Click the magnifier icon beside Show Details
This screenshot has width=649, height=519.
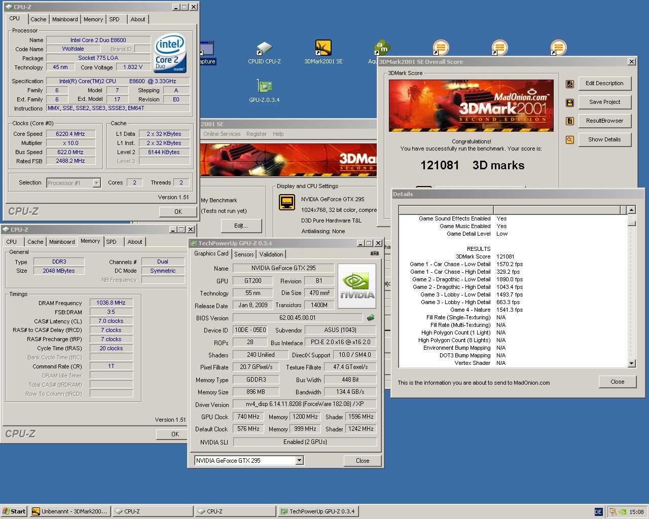570,140
